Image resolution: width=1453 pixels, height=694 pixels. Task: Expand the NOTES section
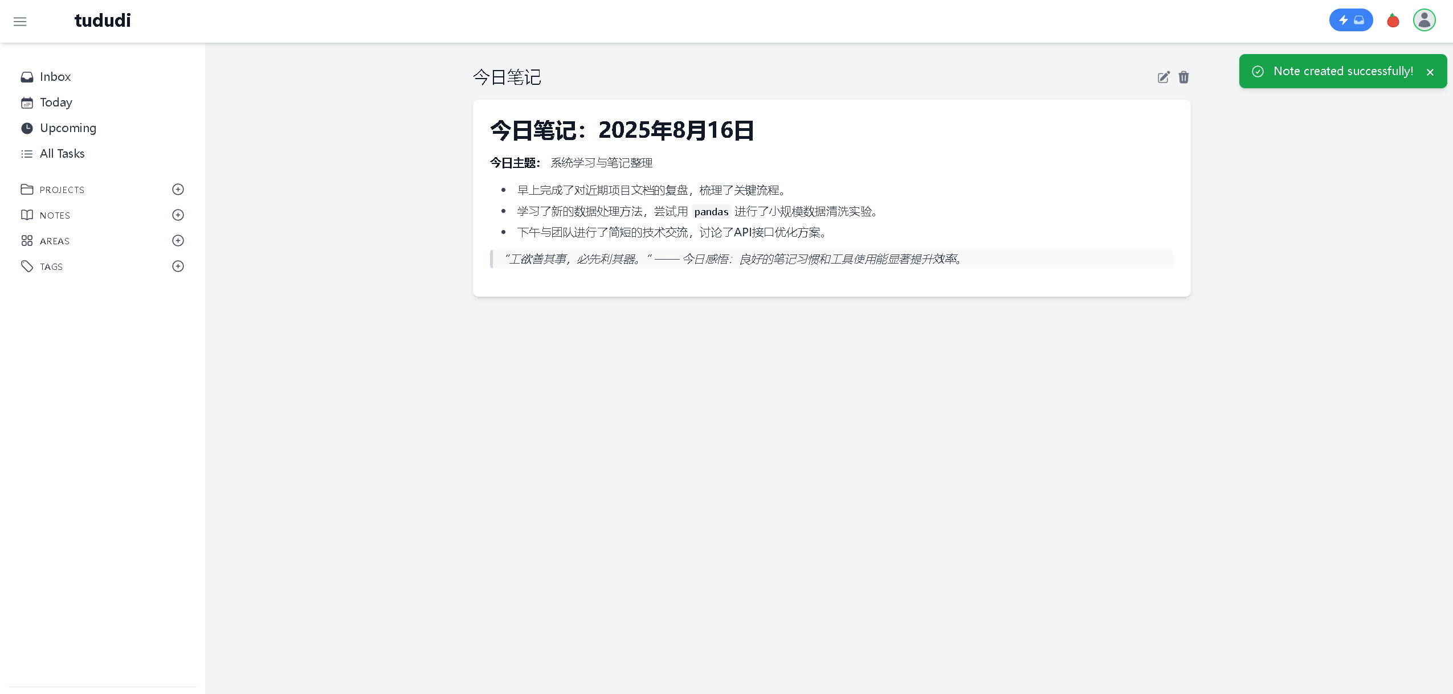coord(55,215)
